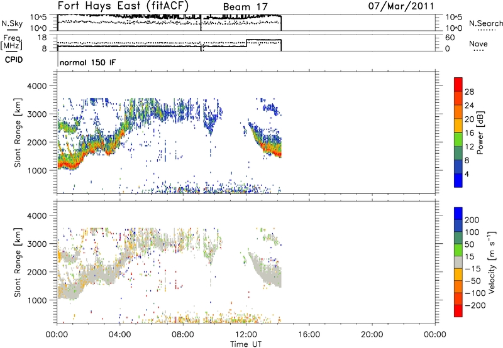Click the power plot 'Slant Range [km]' axis label
Image resolution: width=503 pixels, height=348 pixels.
[x=18, y=133]
